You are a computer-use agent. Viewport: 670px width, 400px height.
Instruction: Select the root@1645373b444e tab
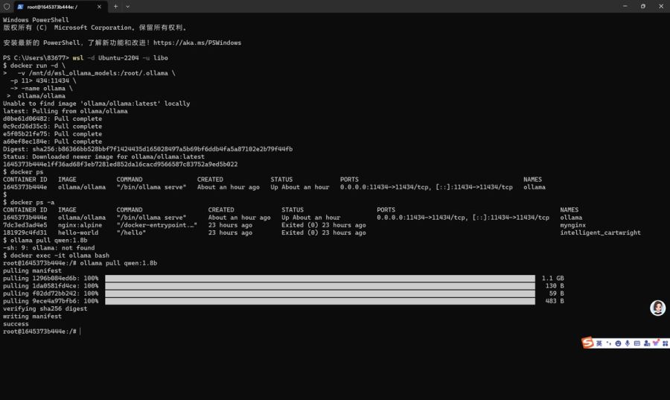point(60,7)
